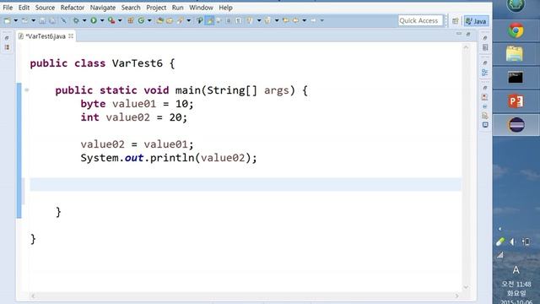Expand the Forward history dropdown arrow
540x304 pixels.
tap(322, 20)
